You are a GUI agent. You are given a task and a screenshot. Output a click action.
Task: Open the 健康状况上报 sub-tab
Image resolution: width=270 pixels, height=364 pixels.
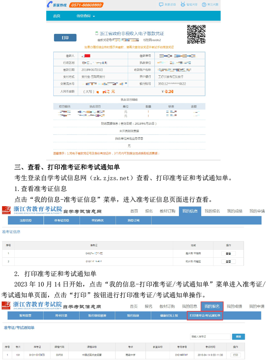pyautogui.click(x=169, y=316)
